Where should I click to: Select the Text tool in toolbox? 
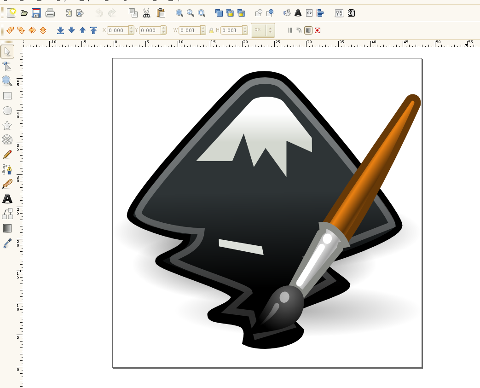(x=7, y=198)
